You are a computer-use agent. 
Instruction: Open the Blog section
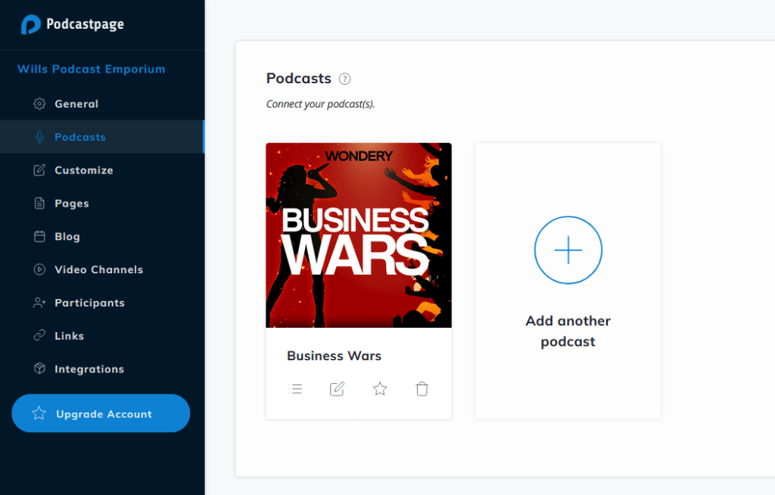click(x=67, y=236)
